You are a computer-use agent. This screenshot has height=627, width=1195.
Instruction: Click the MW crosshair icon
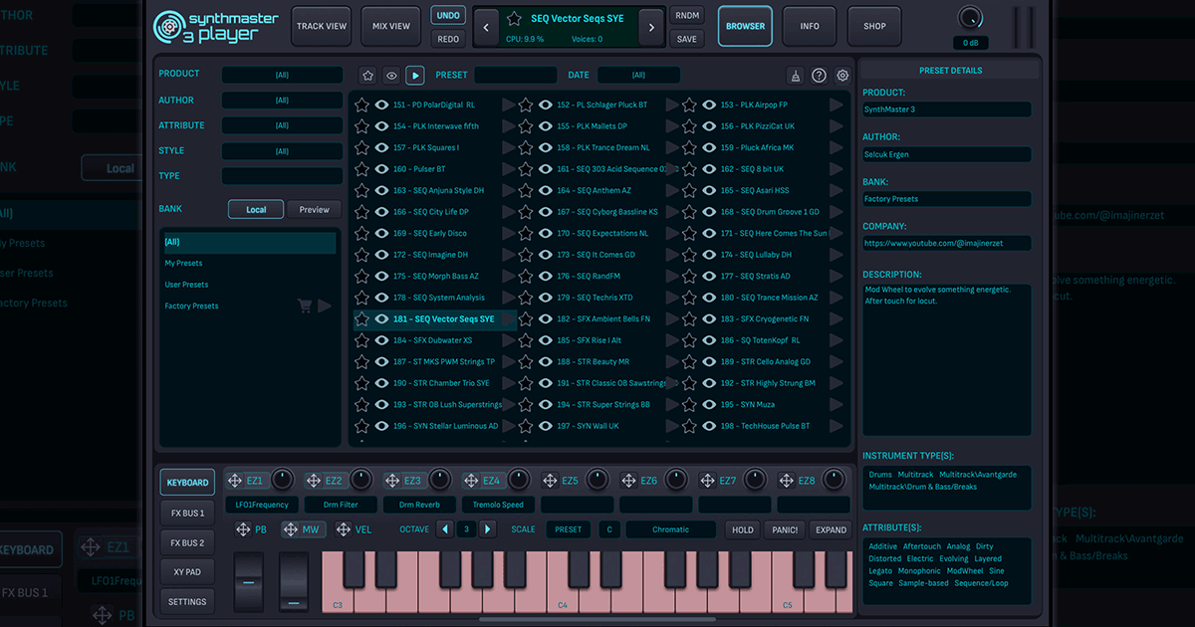coord(290,529)
